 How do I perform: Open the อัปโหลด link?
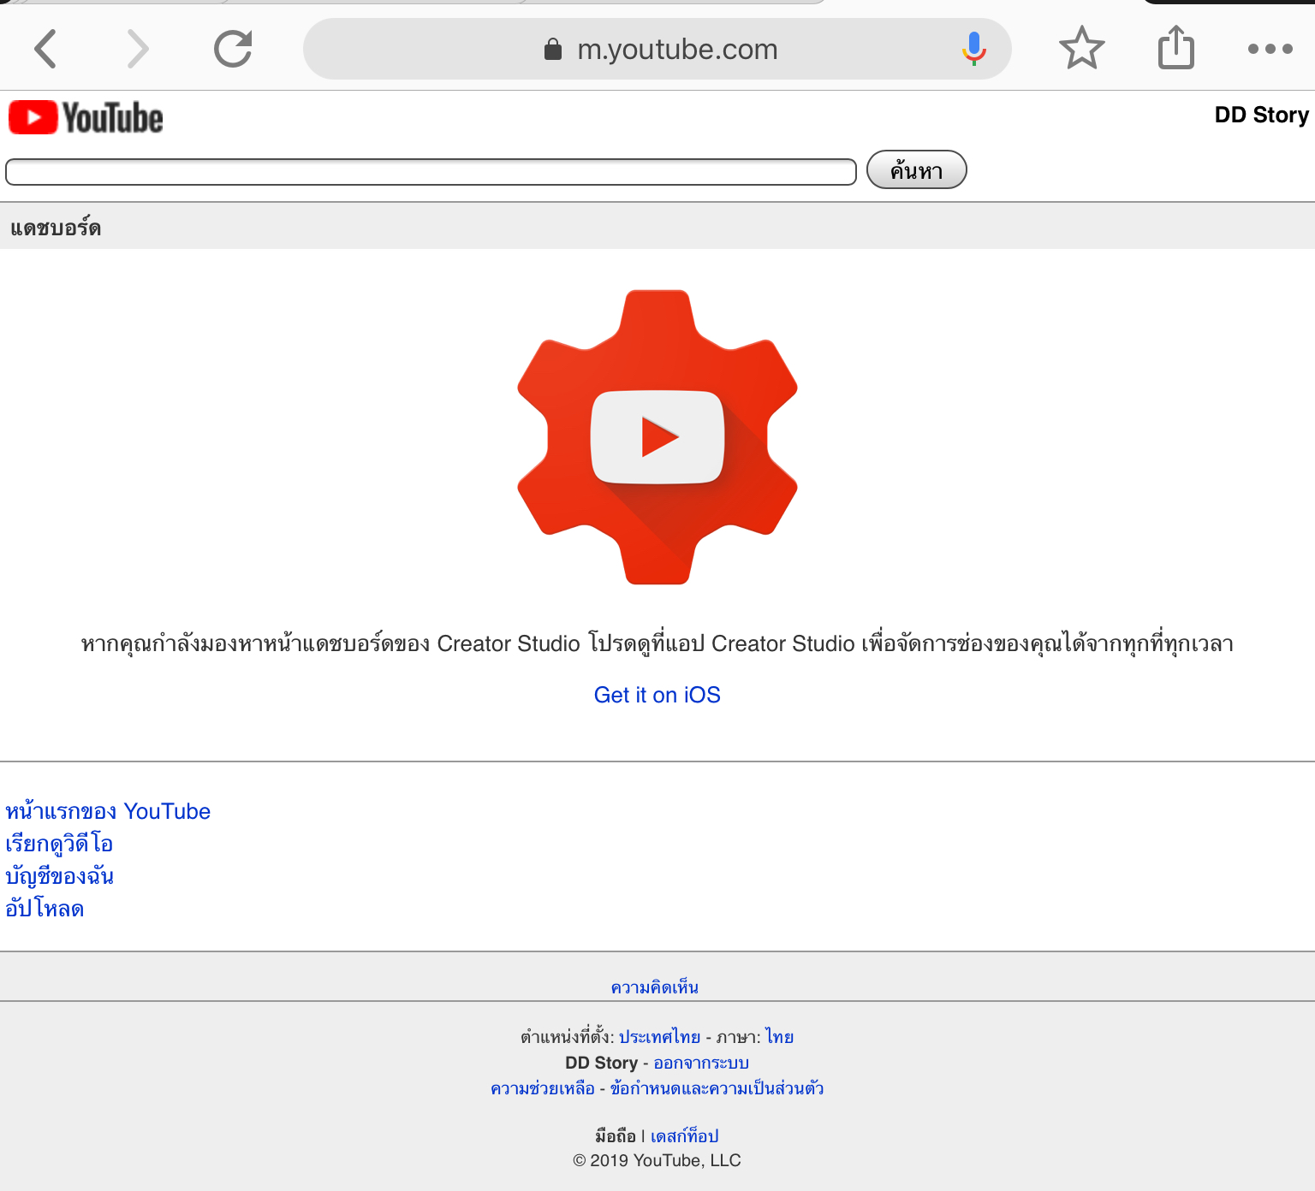point(45,909)
